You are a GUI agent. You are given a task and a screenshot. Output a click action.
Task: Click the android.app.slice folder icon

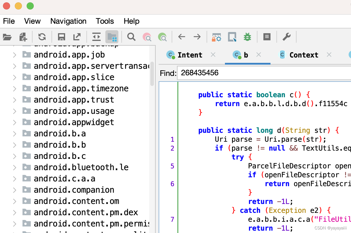tap(26, 77)
